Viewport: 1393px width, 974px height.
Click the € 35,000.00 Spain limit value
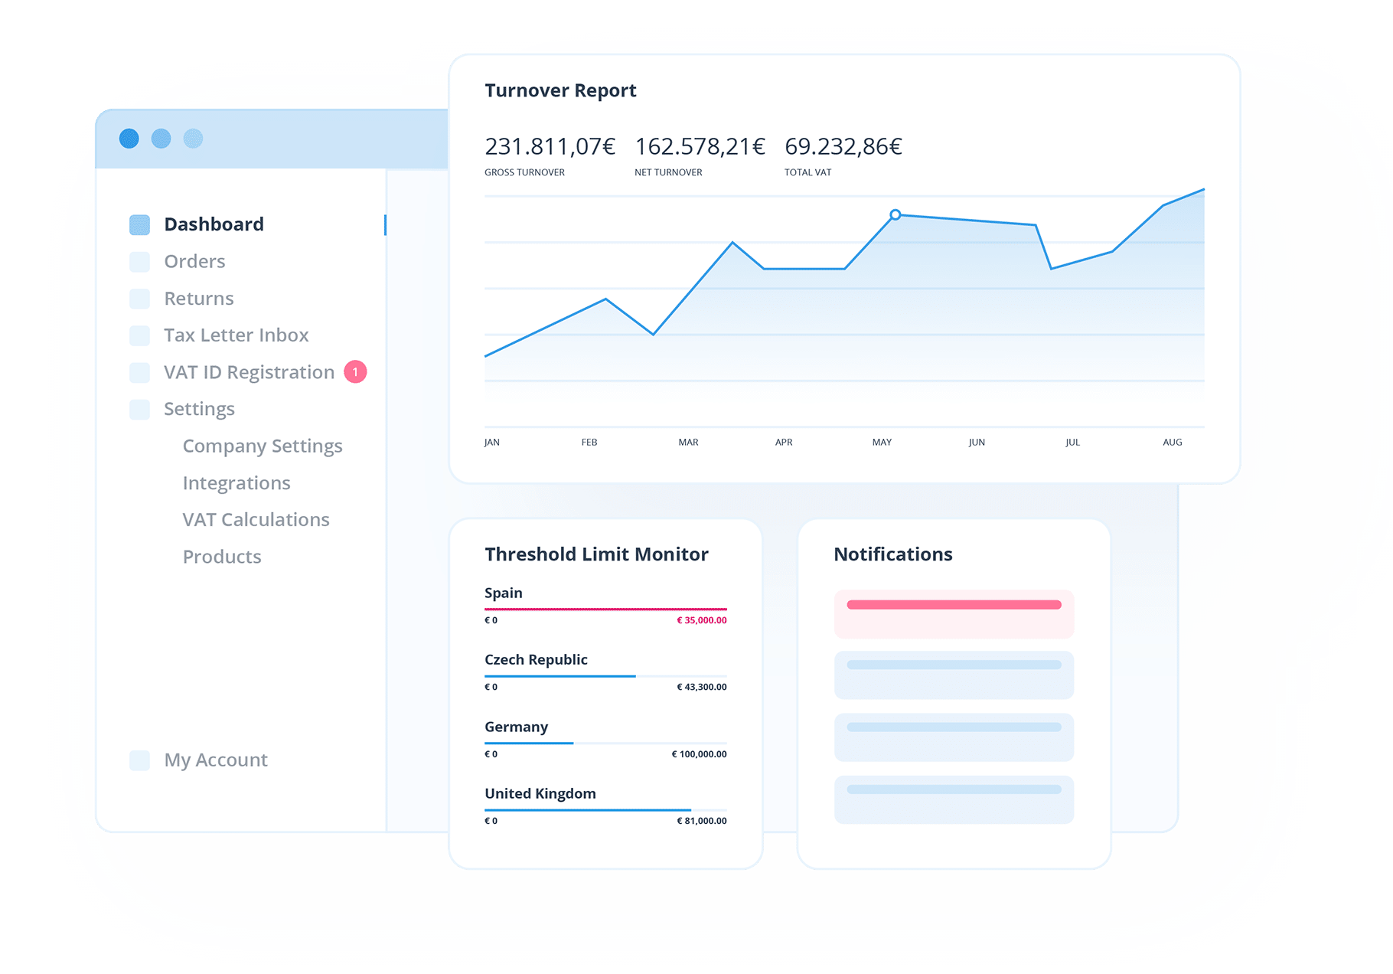[702, 620]
